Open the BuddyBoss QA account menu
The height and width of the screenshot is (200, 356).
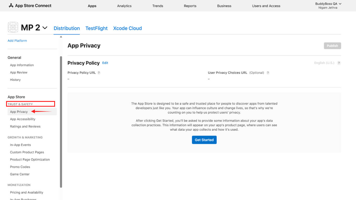tap(328, 5)
